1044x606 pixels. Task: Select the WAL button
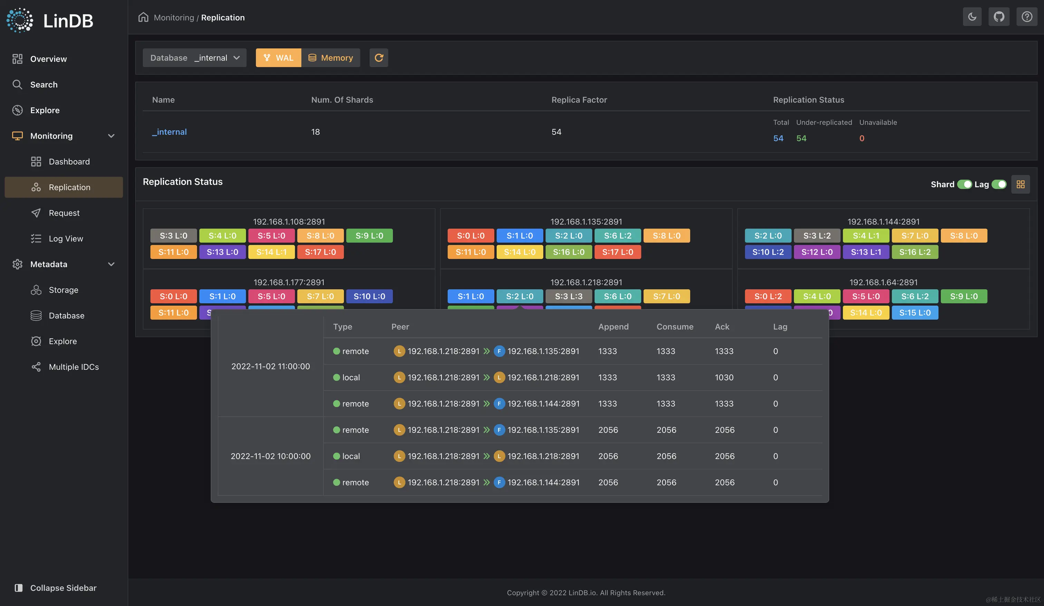click(x=278, y=58)
